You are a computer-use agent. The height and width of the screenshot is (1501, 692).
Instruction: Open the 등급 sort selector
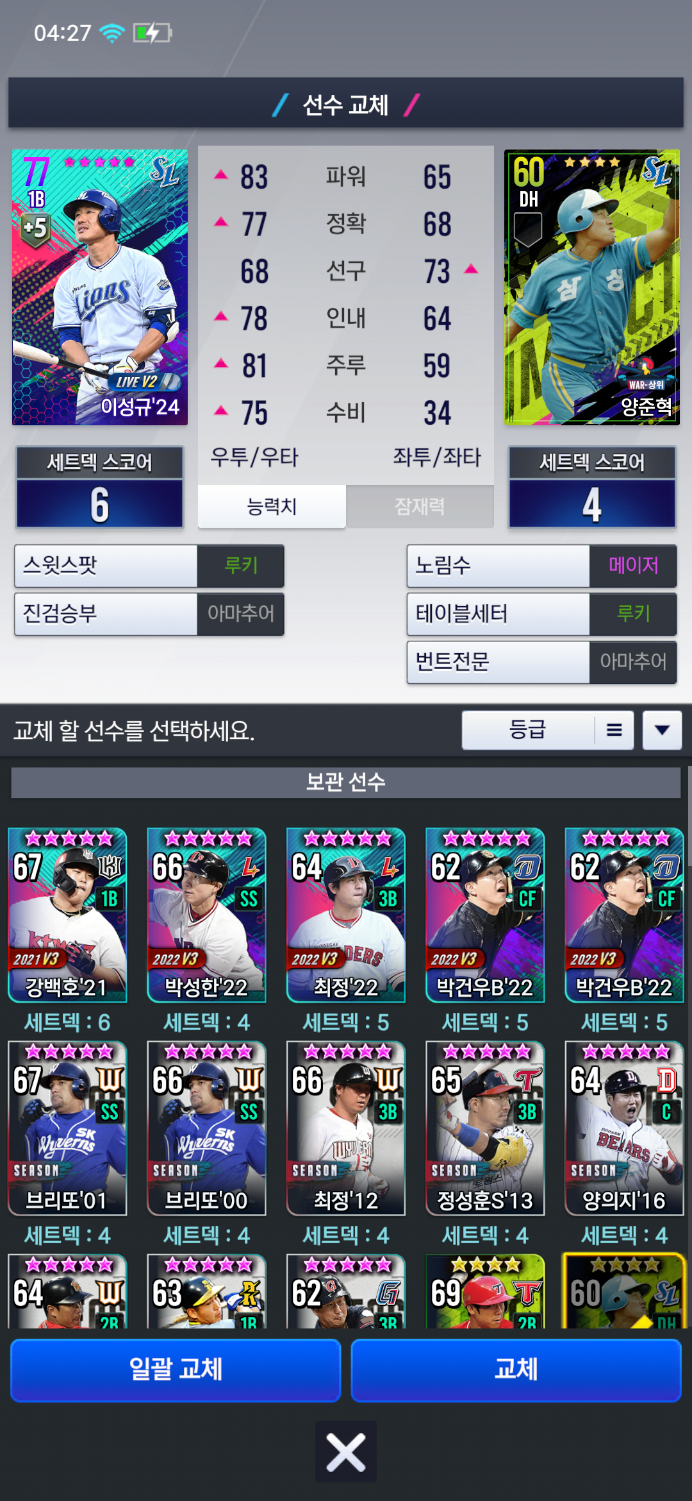(x=529, y=730)
